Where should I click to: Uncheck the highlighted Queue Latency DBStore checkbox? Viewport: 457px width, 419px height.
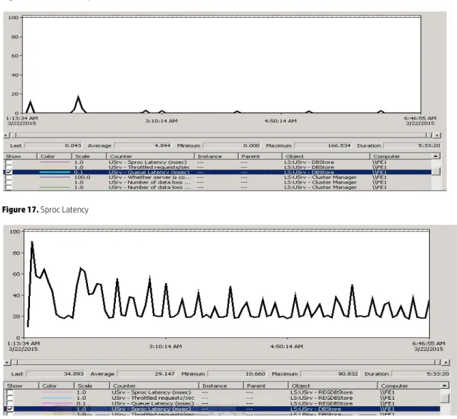click(9, 173)
